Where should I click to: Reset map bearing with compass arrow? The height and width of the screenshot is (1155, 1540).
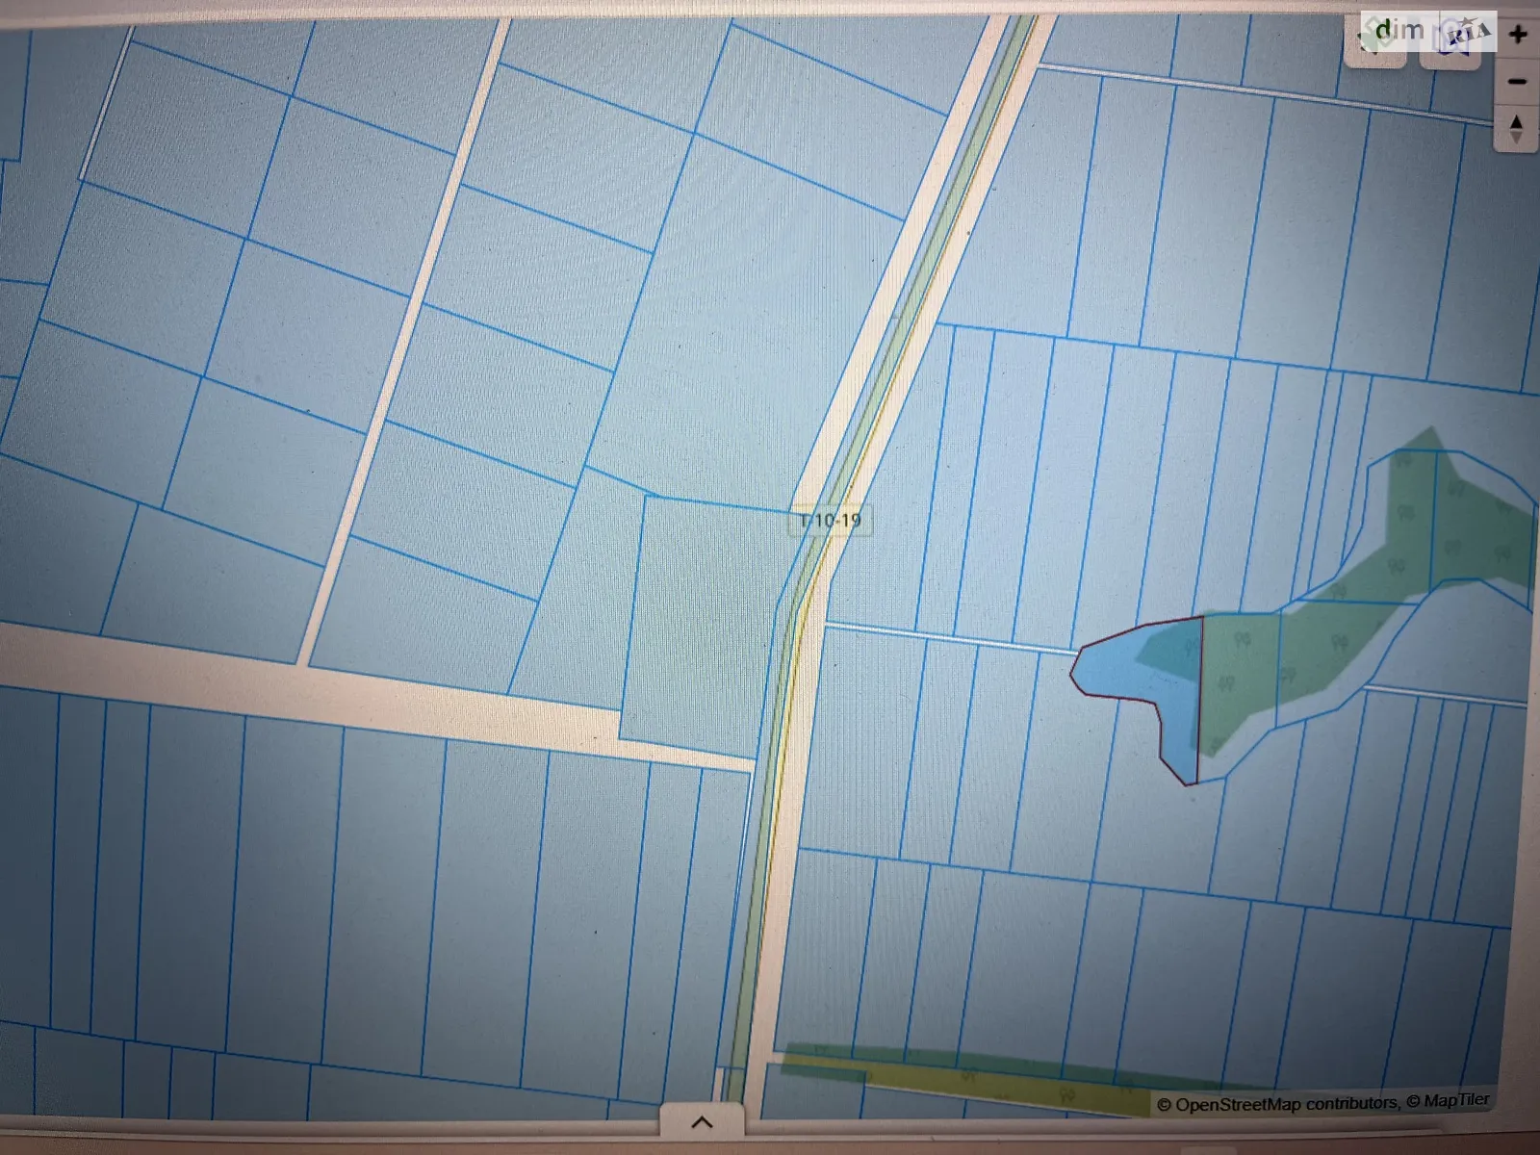coord(1517,128)
